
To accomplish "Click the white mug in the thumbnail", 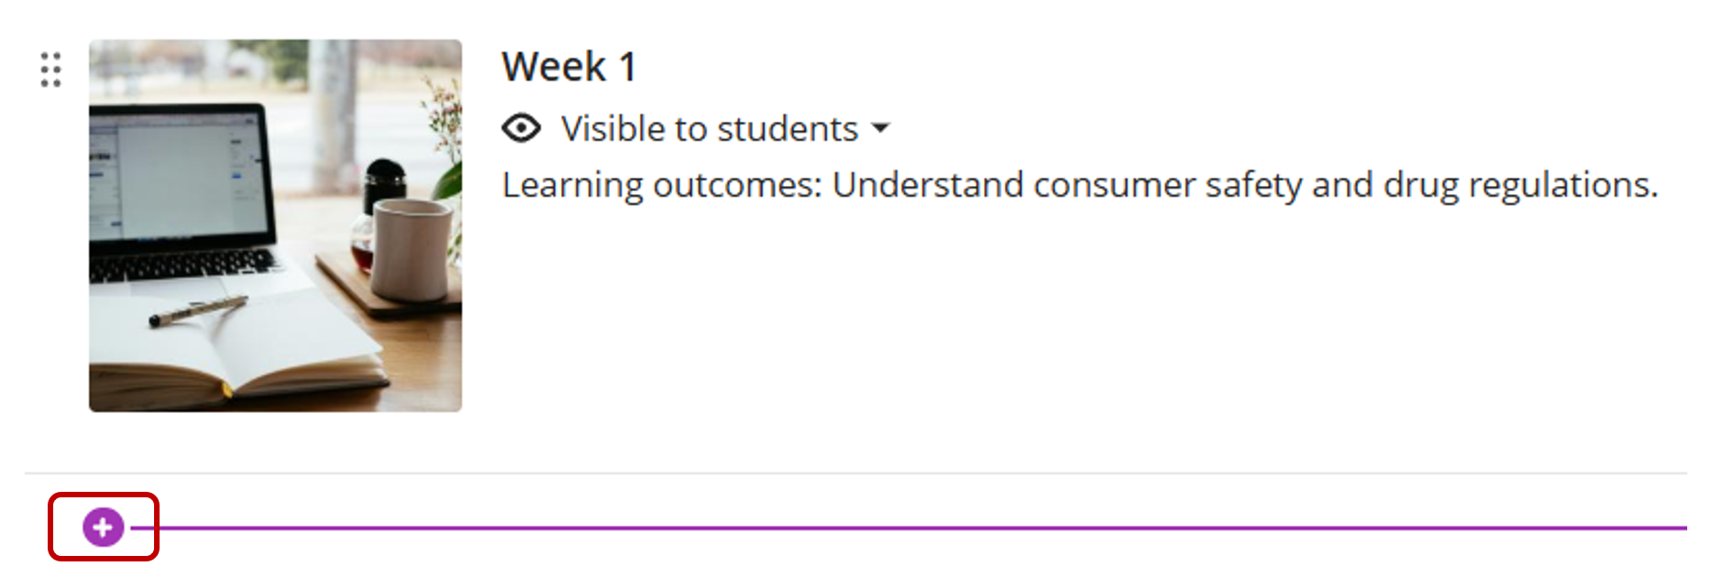I will pyautogui.click(x=413, y=247).
